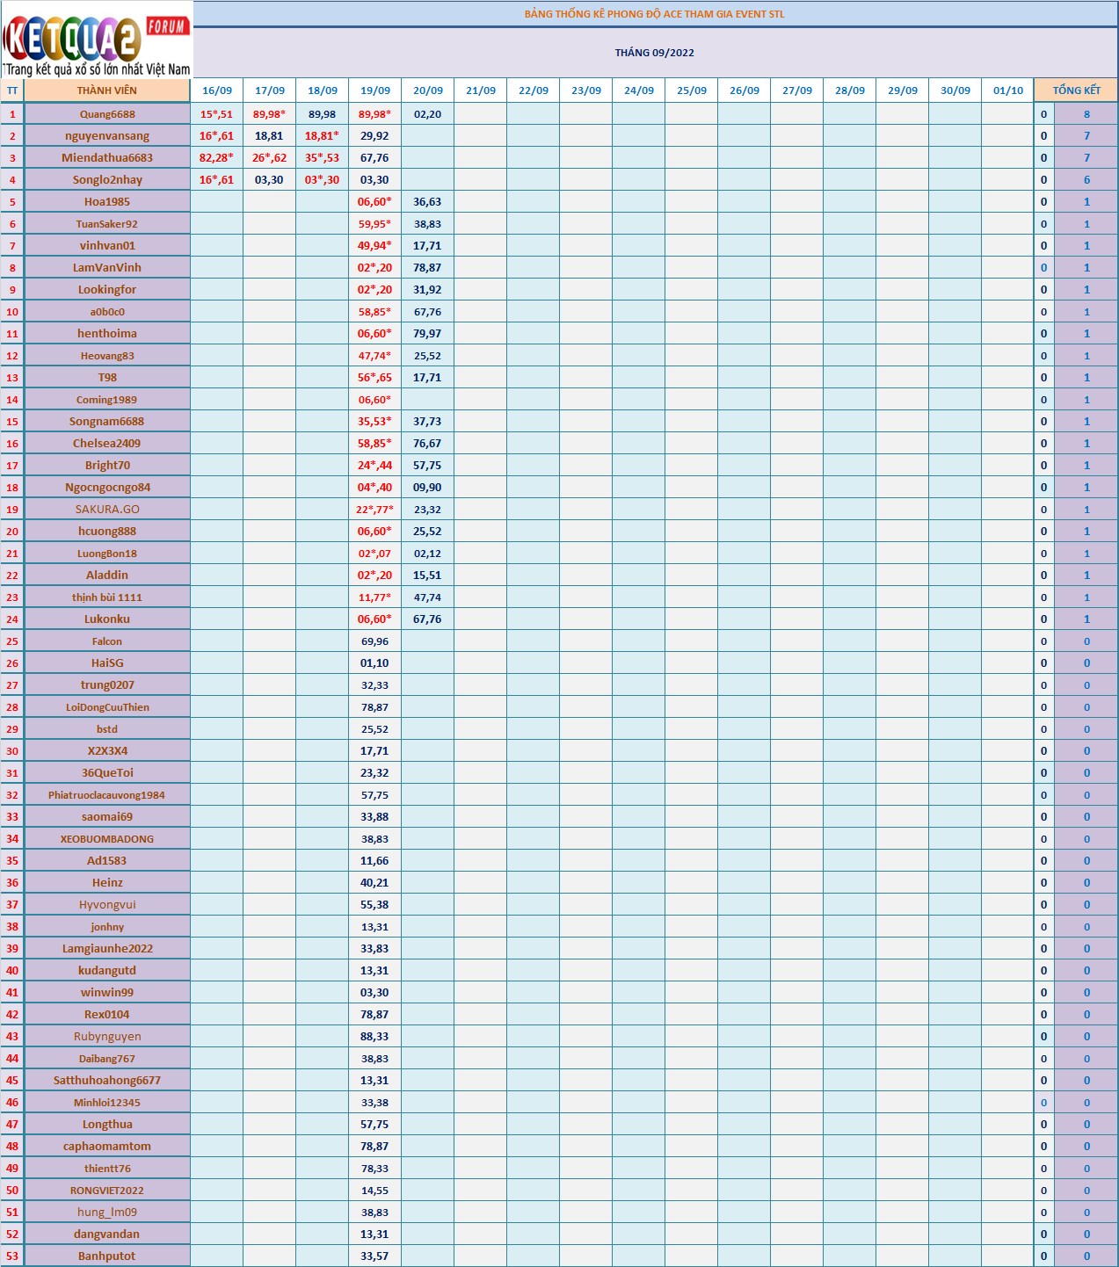Click vinhvan01's 19/09 cell 49,94*
This screenshot has height=1267, width=1119.
pos(375,246)
